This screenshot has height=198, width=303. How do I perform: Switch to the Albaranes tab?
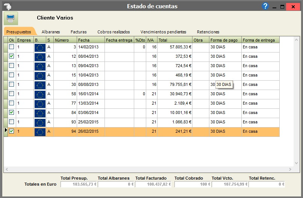click(51, 32)
